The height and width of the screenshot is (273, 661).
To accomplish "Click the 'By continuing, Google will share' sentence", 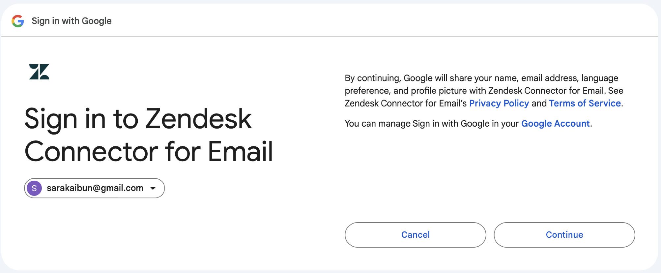I will pyautogui.click(x=481, y=78).
